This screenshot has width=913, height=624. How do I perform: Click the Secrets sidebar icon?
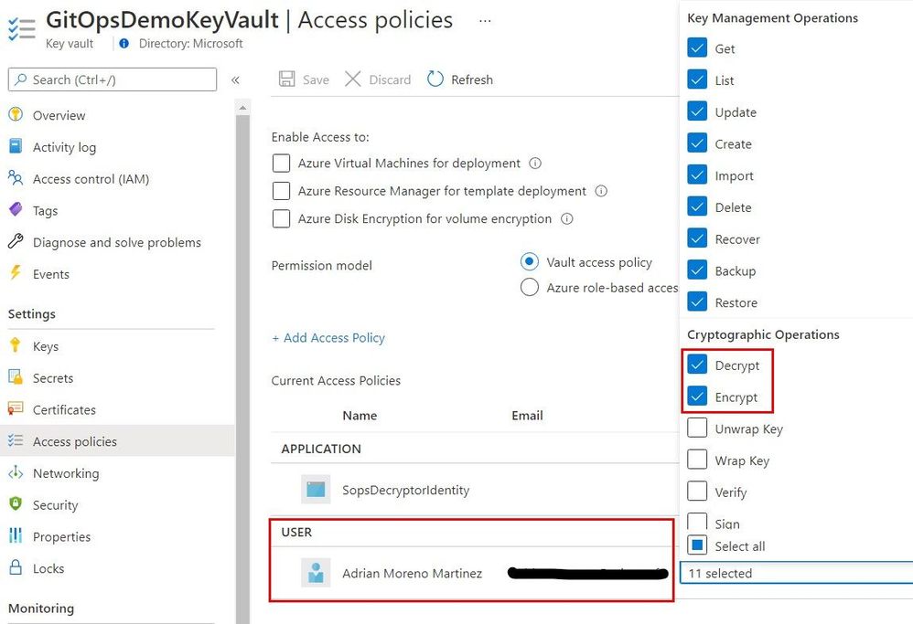(16, 376)
